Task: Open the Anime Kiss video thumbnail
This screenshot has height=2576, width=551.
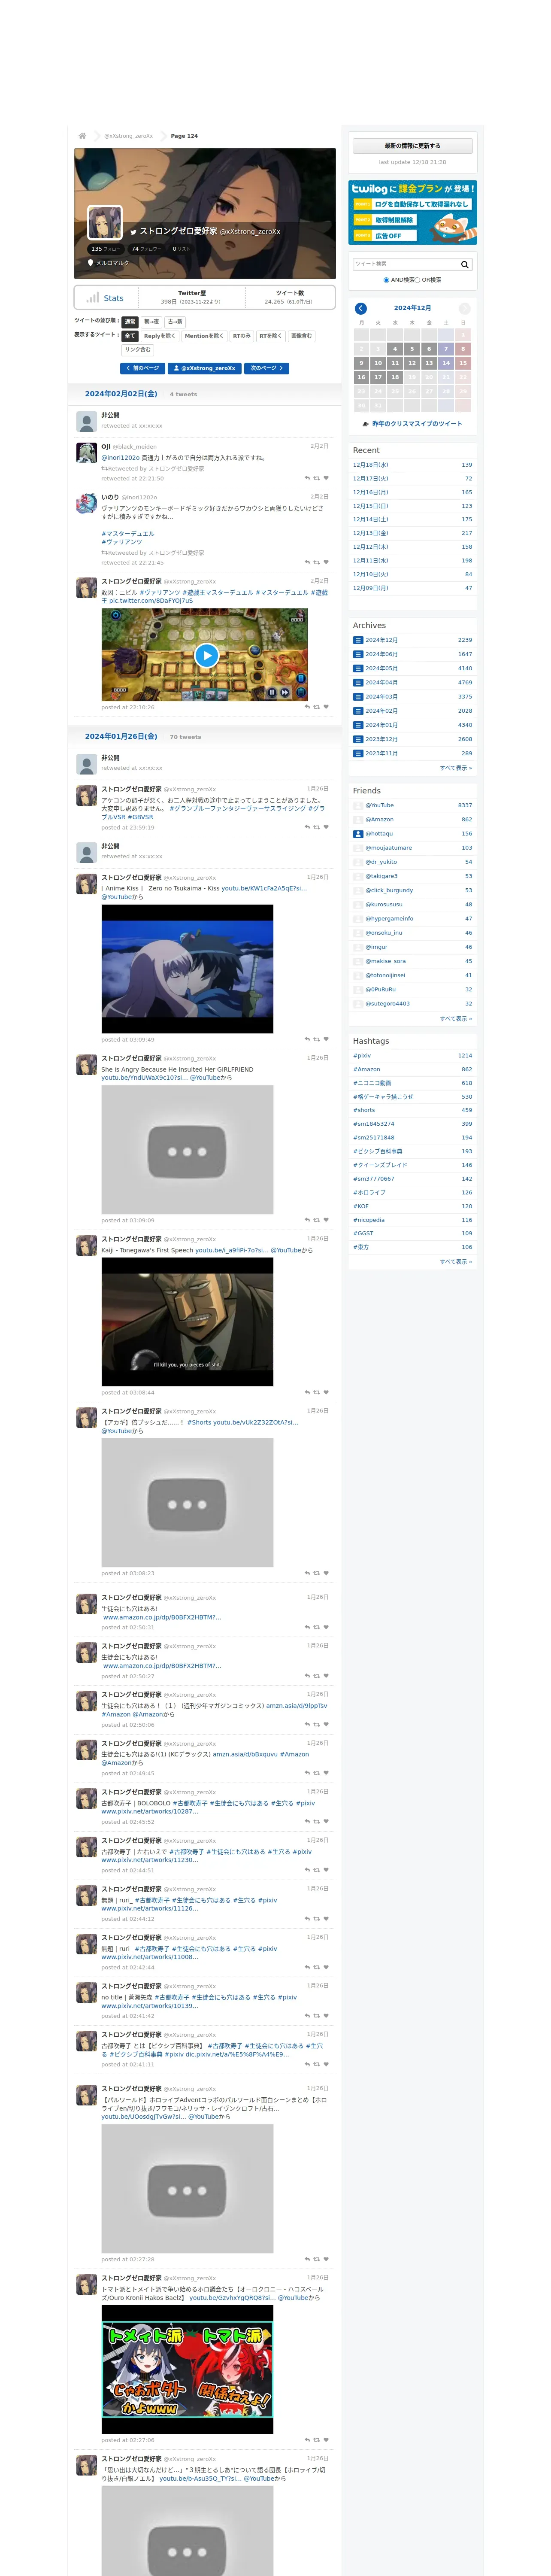Action: [x=187, y=969]
